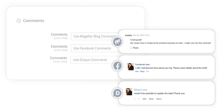223x110 pixels.
Task: Click the Magefan elephant logo icon
Action: (117, 42)
